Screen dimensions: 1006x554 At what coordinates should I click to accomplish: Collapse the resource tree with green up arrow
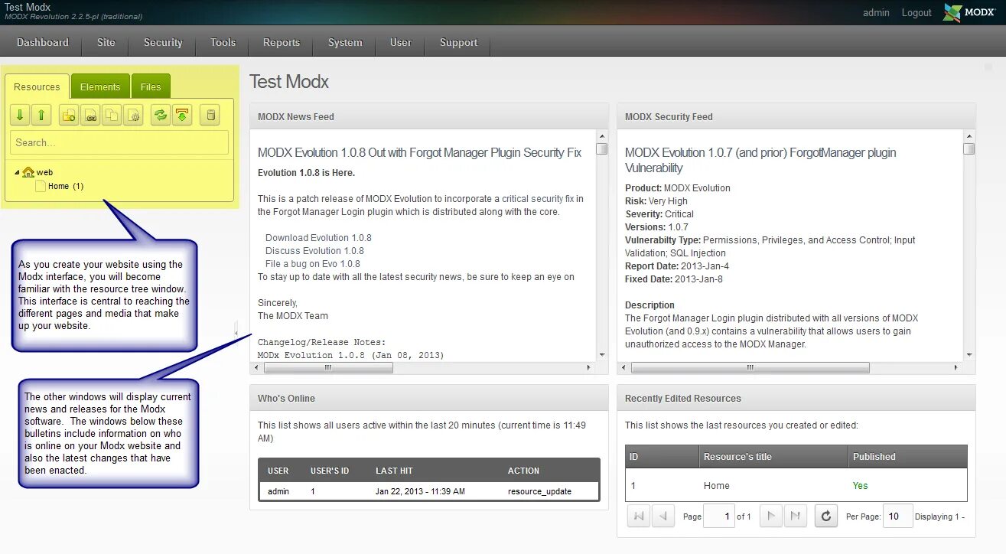(x=41, y=115)
